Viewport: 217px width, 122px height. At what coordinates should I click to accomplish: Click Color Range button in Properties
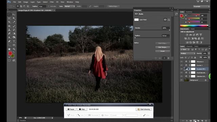[x=163, y=47]
